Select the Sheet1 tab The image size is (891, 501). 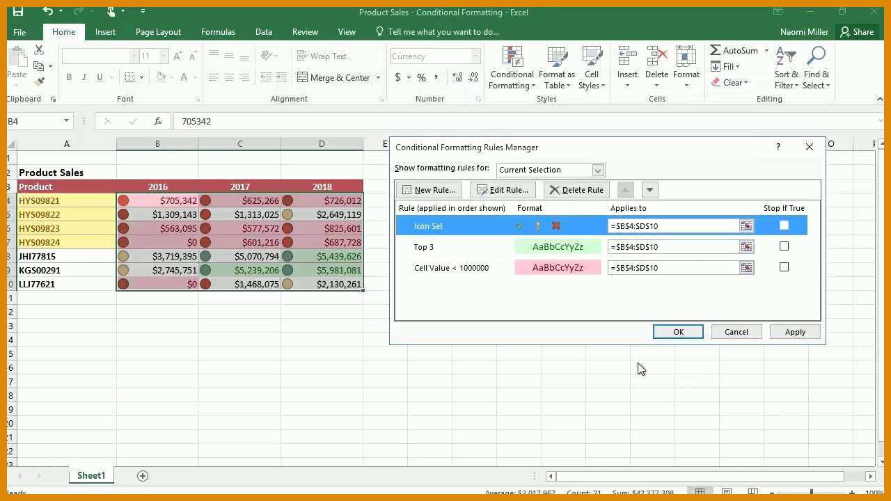91,475
